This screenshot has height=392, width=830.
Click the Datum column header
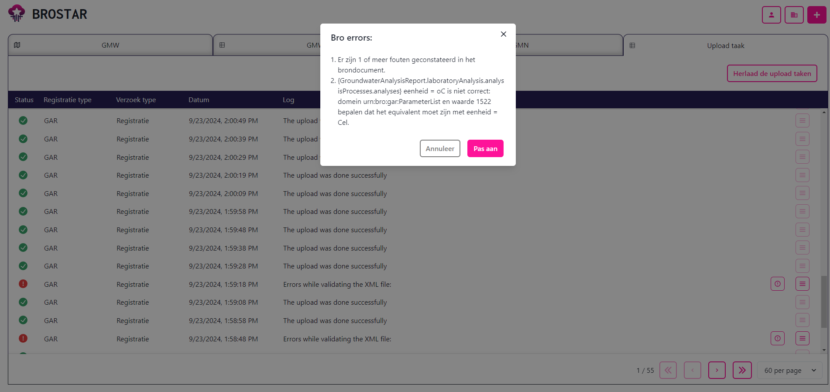199,100
